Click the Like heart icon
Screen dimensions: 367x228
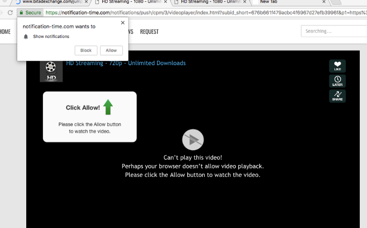[337, 66]
